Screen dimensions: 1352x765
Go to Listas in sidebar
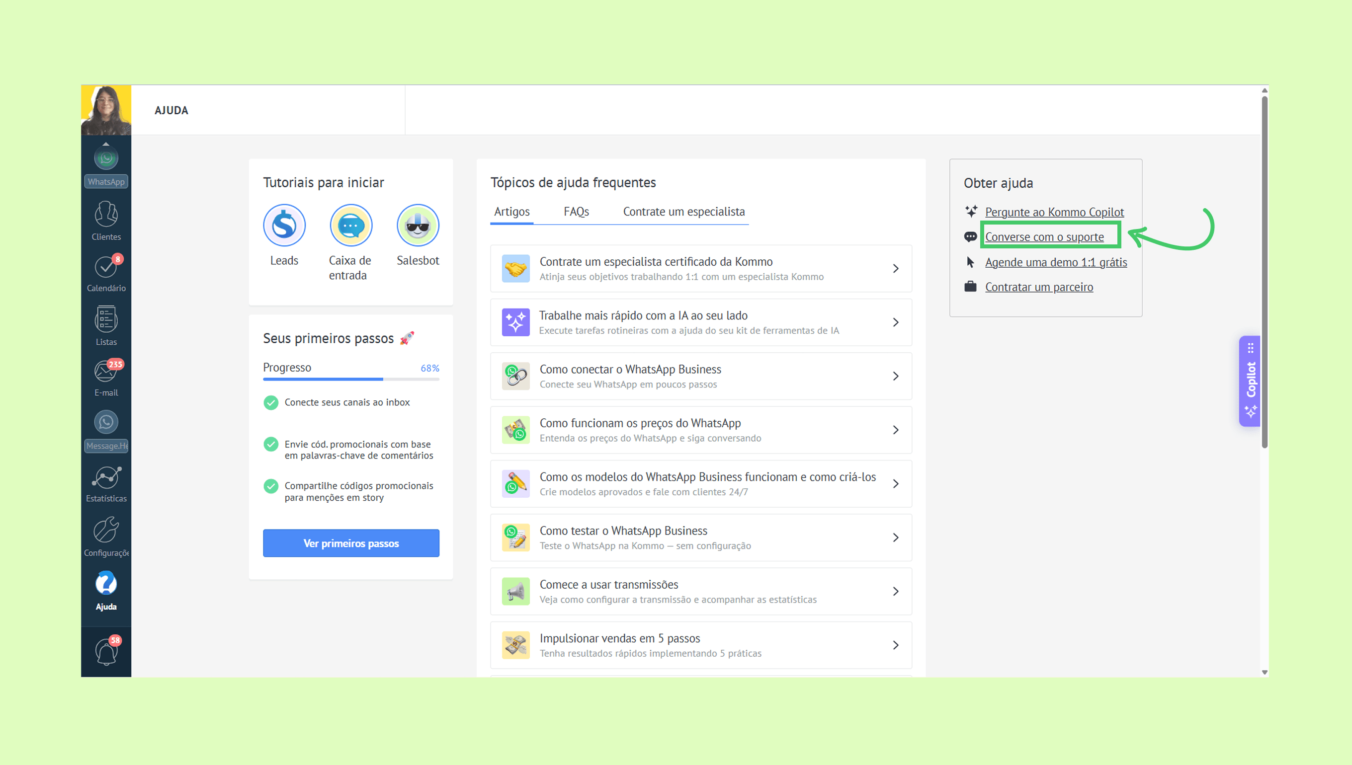(x=106, y=319)
